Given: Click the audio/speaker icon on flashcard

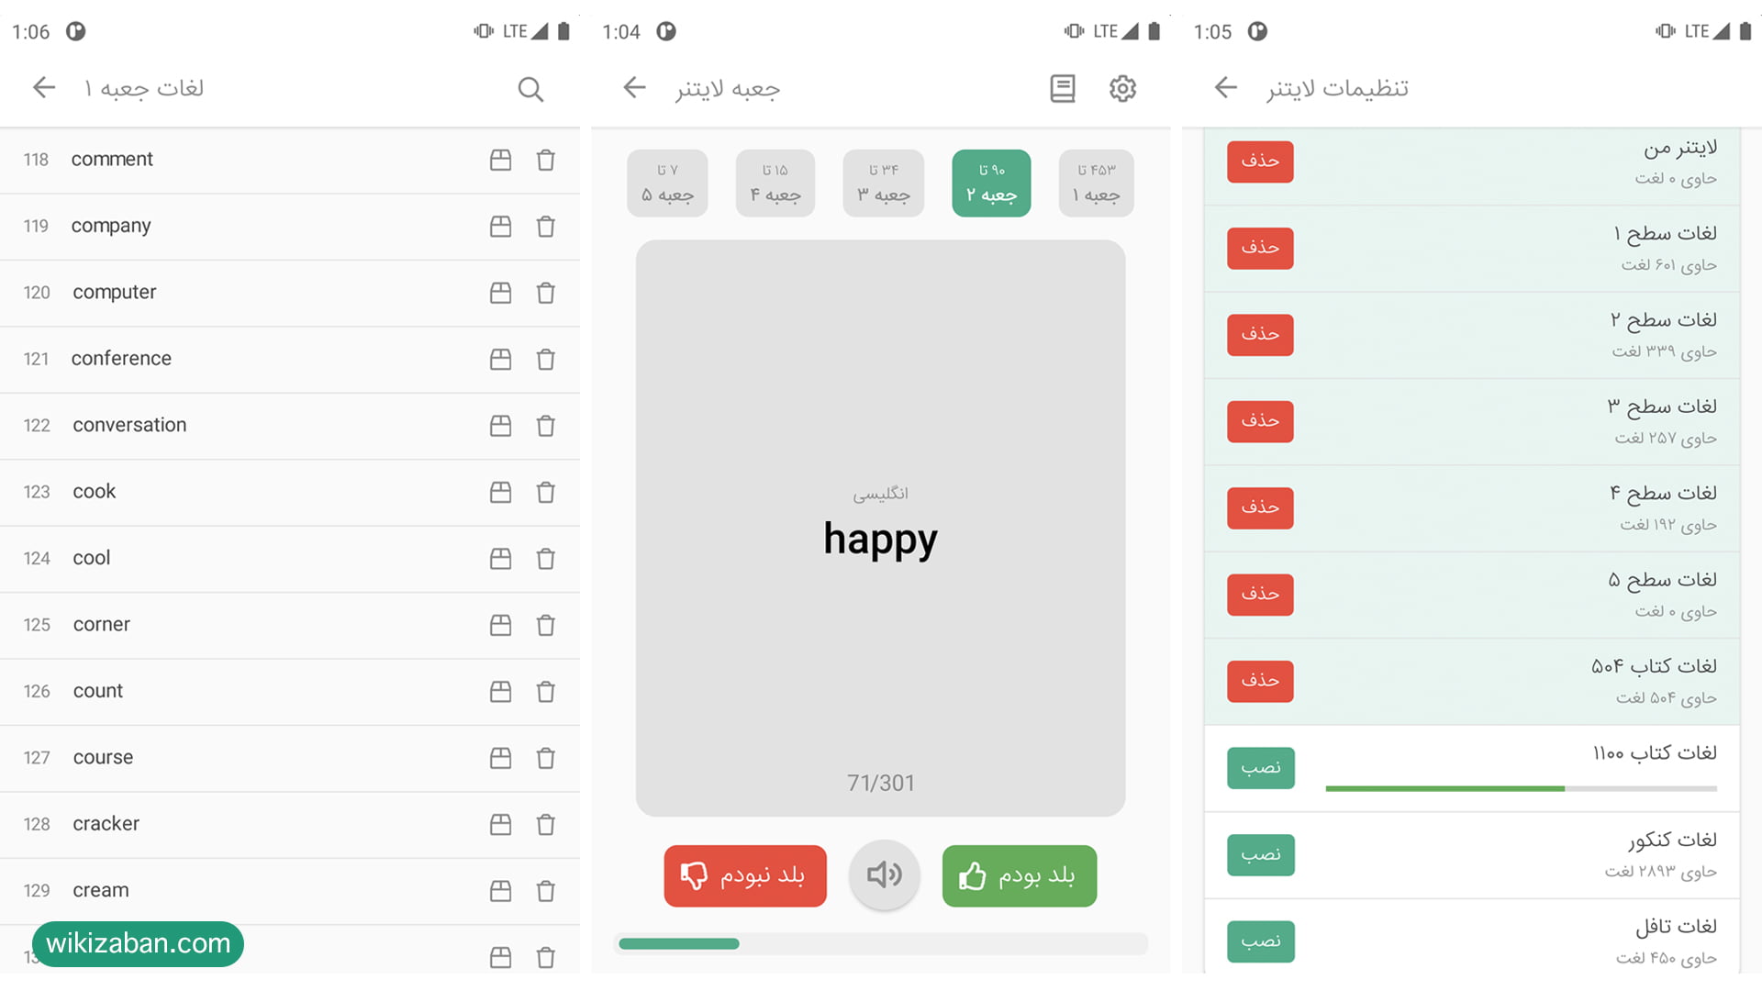Looking at the screenshot, I should pyautogui.click(x=880, y=874).
